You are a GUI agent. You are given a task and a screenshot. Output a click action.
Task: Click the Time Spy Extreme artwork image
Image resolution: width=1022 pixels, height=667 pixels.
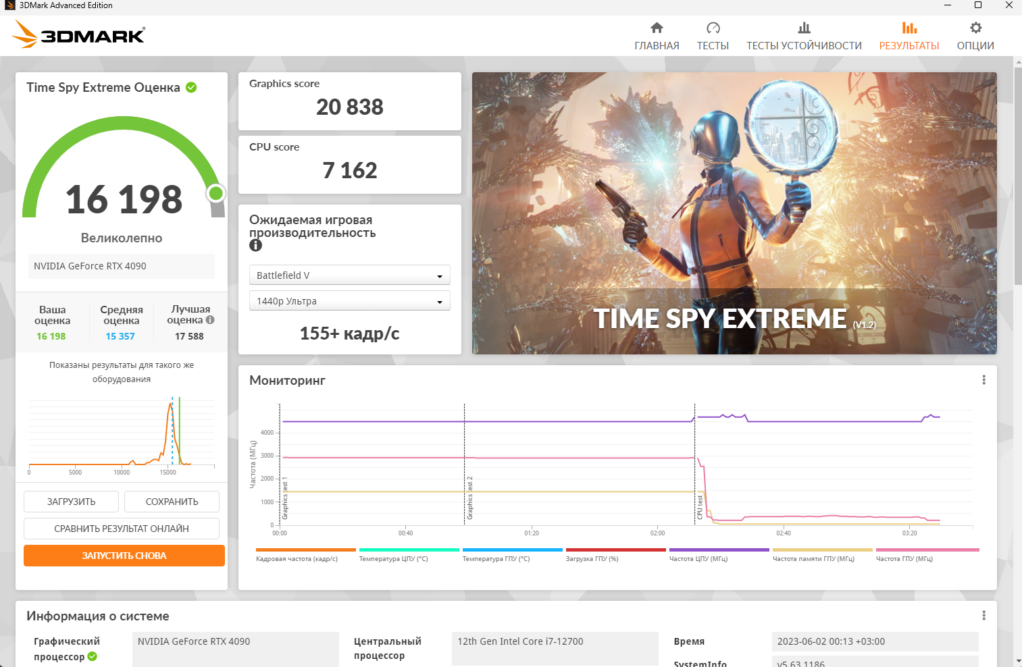734,213
